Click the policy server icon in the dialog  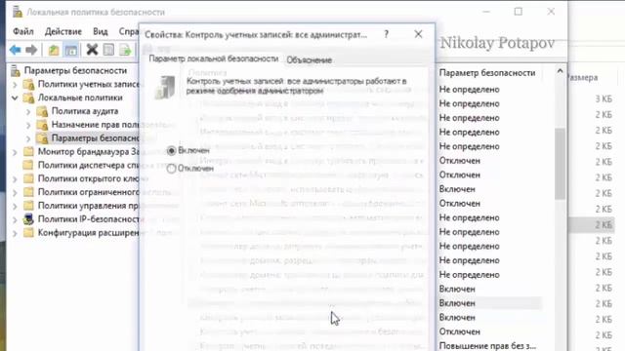165,87
